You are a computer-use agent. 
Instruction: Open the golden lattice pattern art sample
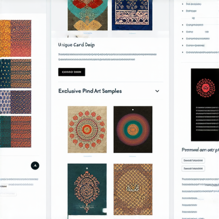pos(133,189)
